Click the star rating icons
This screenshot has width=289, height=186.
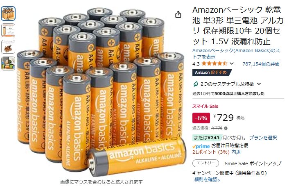coord(214,64)
